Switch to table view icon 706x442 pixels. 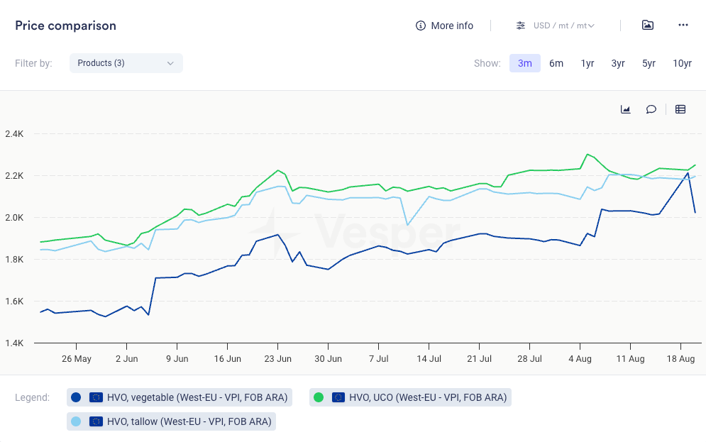point(680,109)
